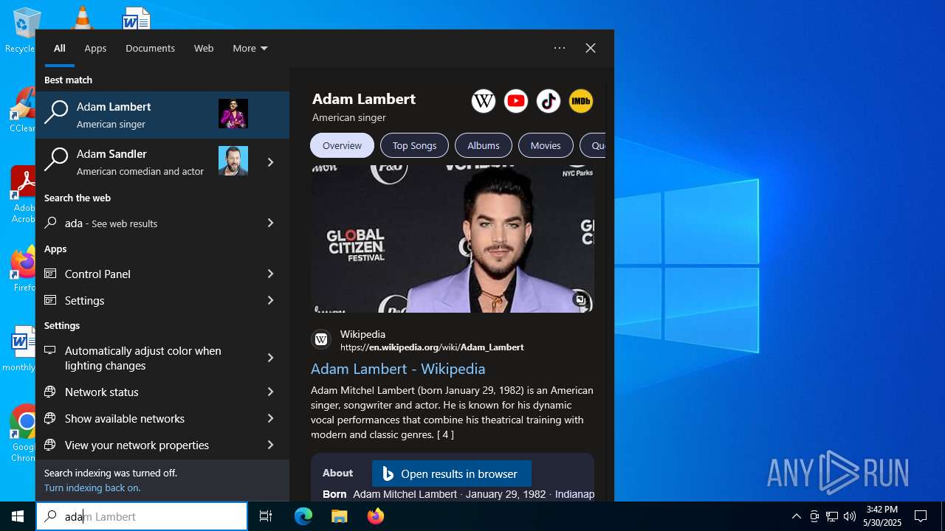Screen dimensions: 945x531
Task: Open the 'Adam Lambert - Wikipedia' link
Action: [398, 369]
